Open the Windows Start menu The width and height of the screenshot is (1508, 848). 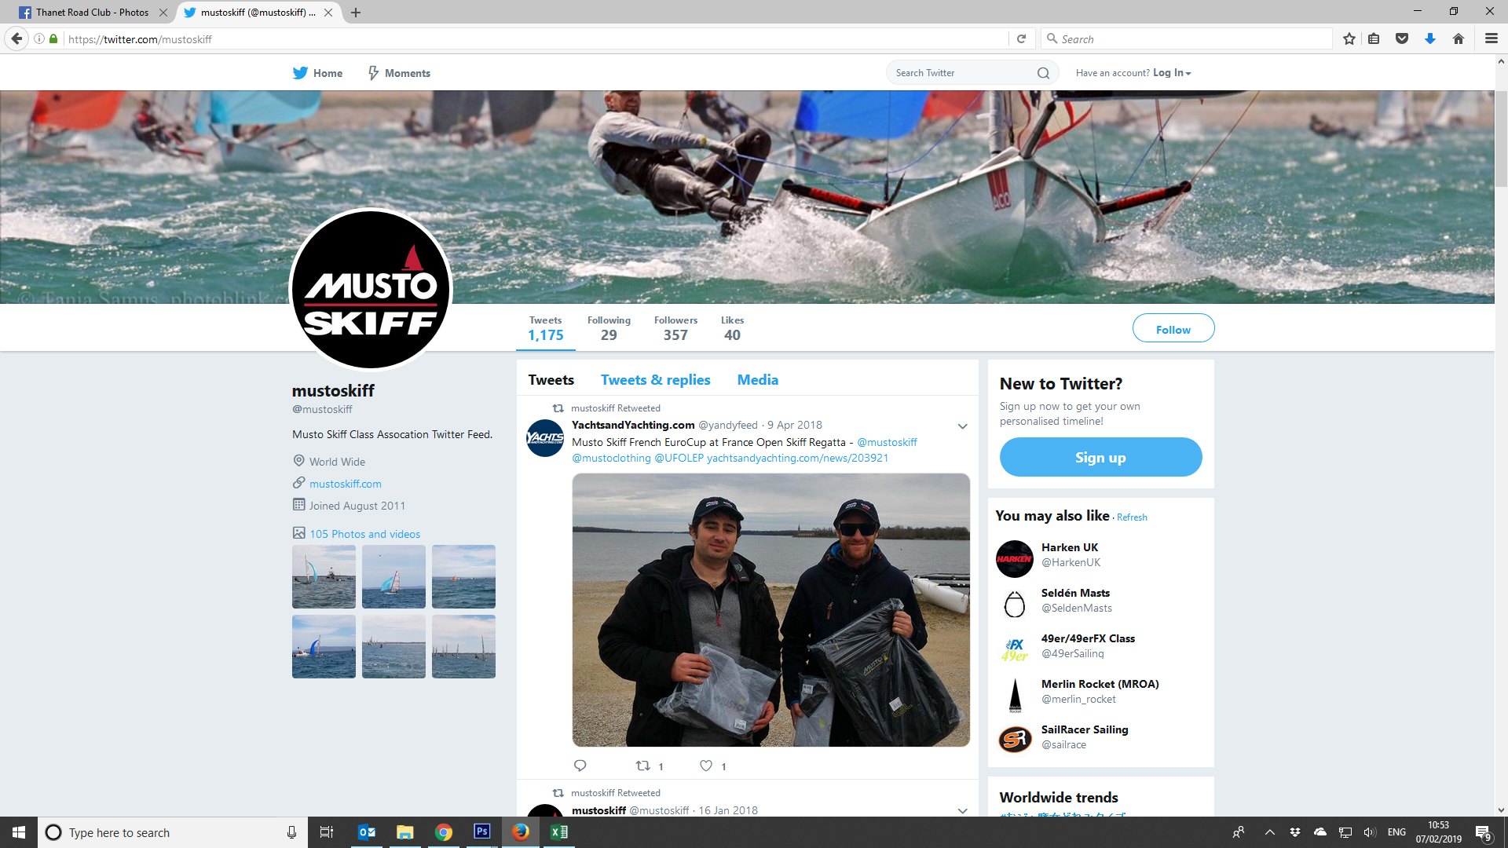click(x=19, y=832)
